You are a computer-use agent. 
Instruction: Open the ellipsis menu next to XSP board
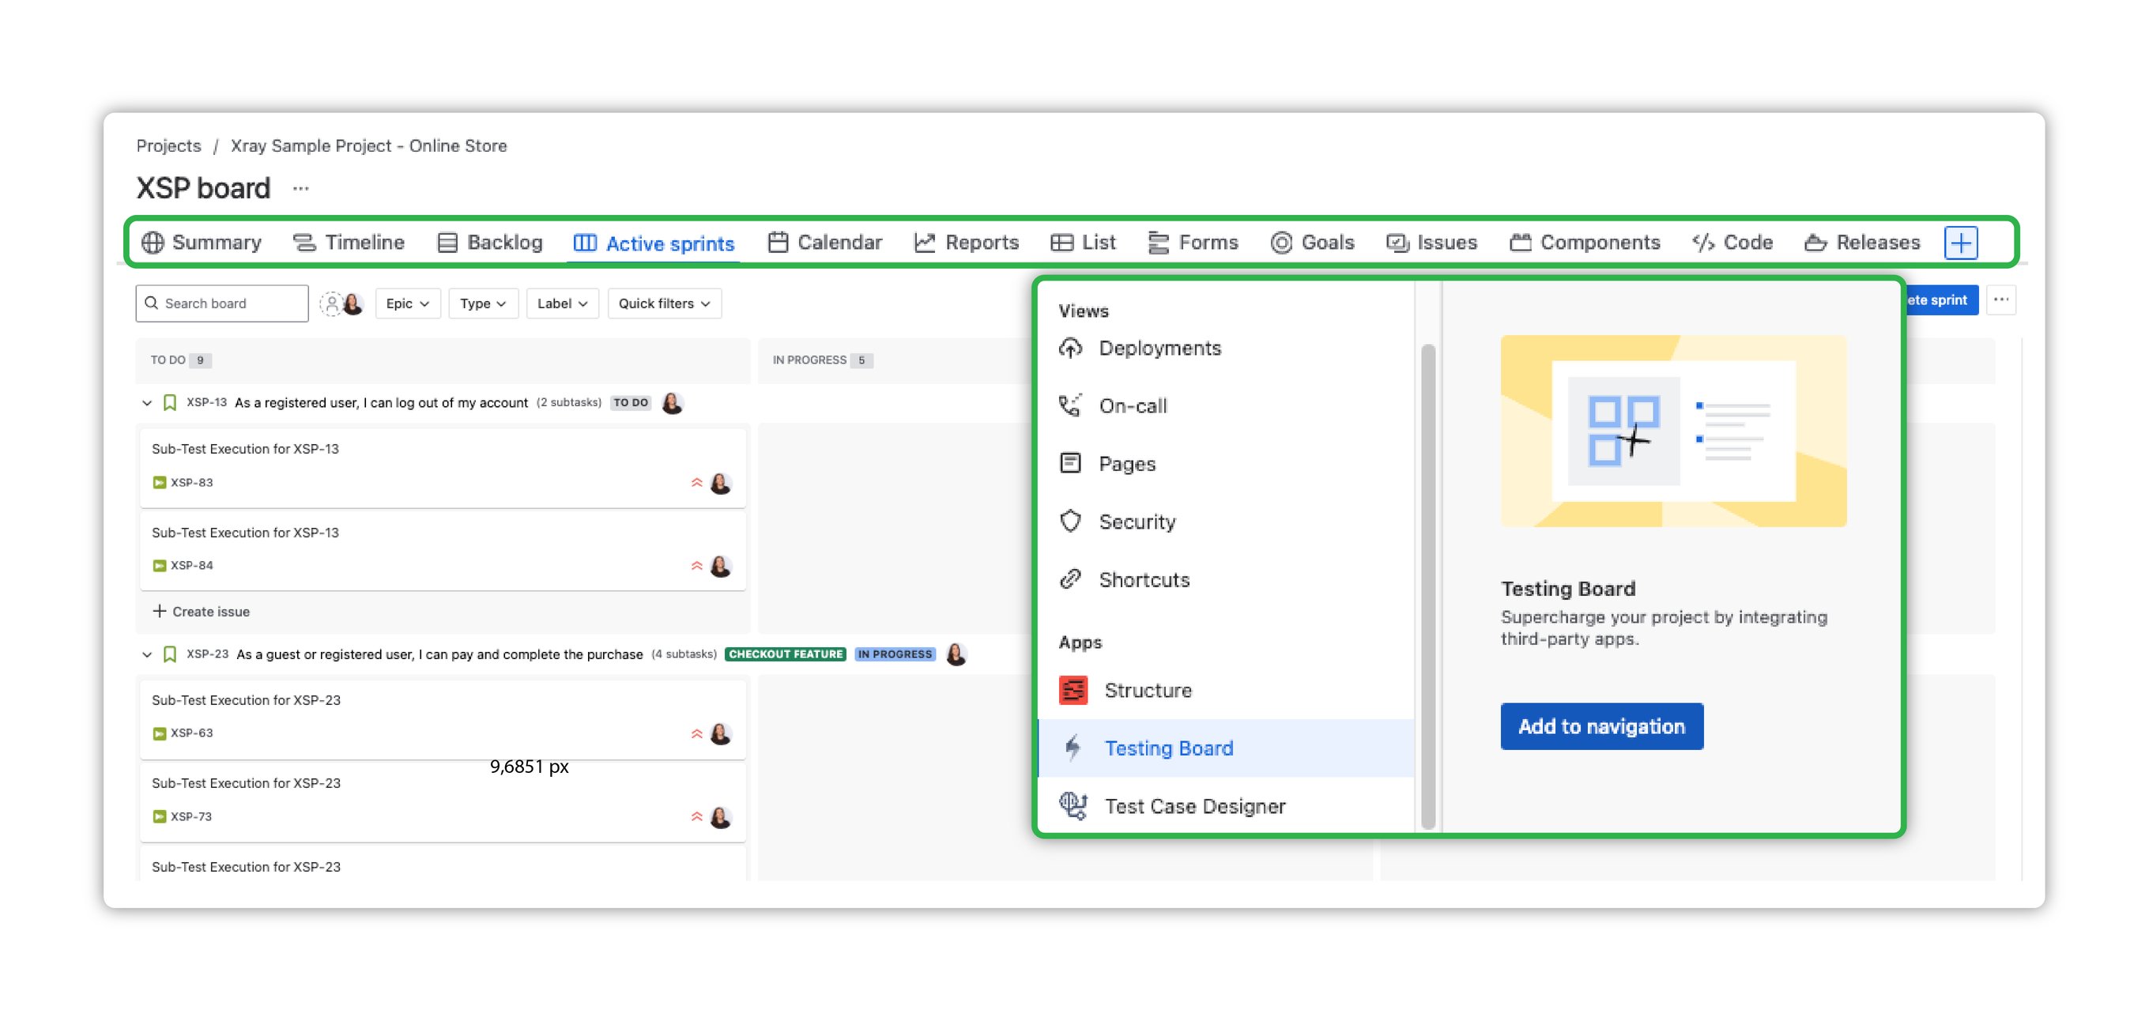300,189
